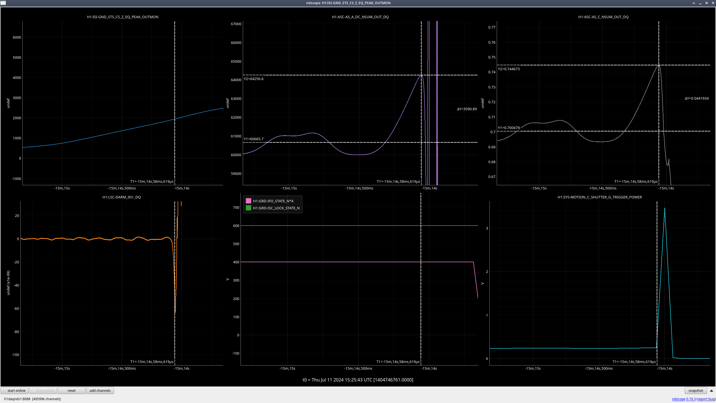Image resolution: width=716 pixels, height=403 pixels.
Task: Click the ΔY=3590.89 readout
Action: point(467,109)
